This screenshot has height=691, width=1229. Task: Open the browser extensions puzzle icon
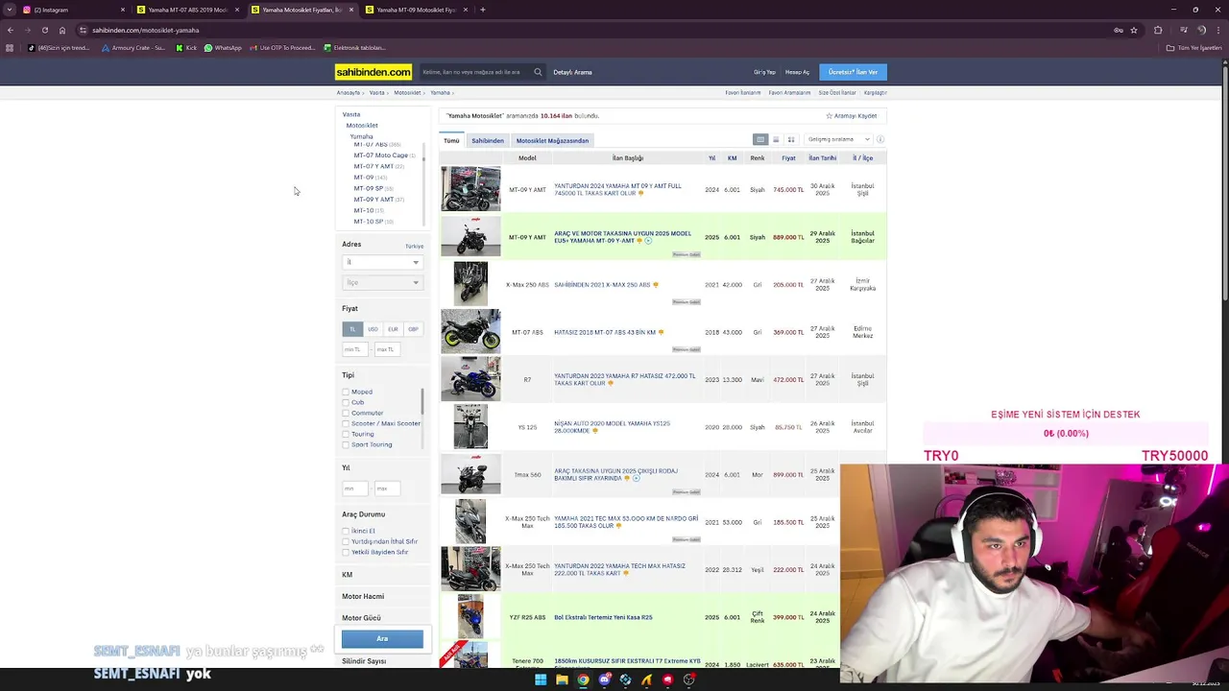[x=1158, y=30]
